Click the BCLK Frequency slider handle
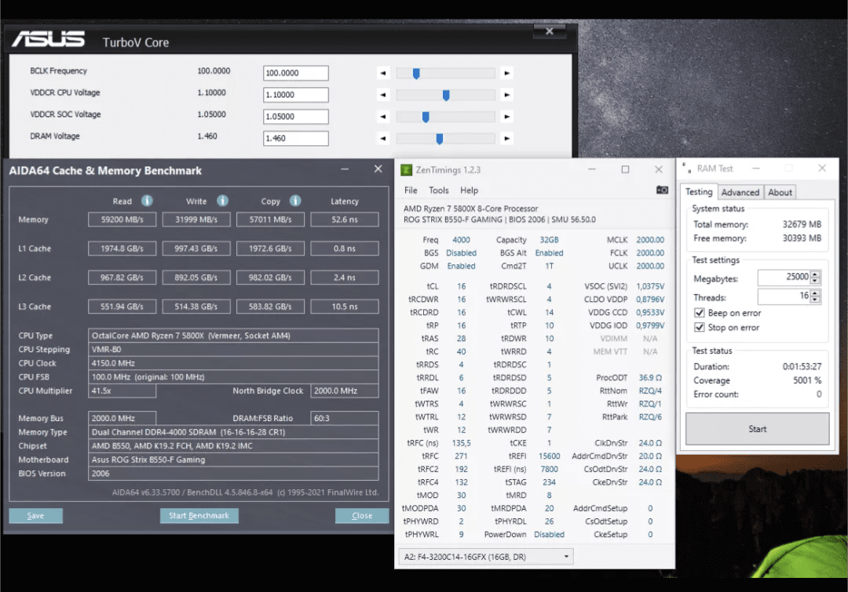Screen dimensions: 848x592 click(x=416, y=74)
